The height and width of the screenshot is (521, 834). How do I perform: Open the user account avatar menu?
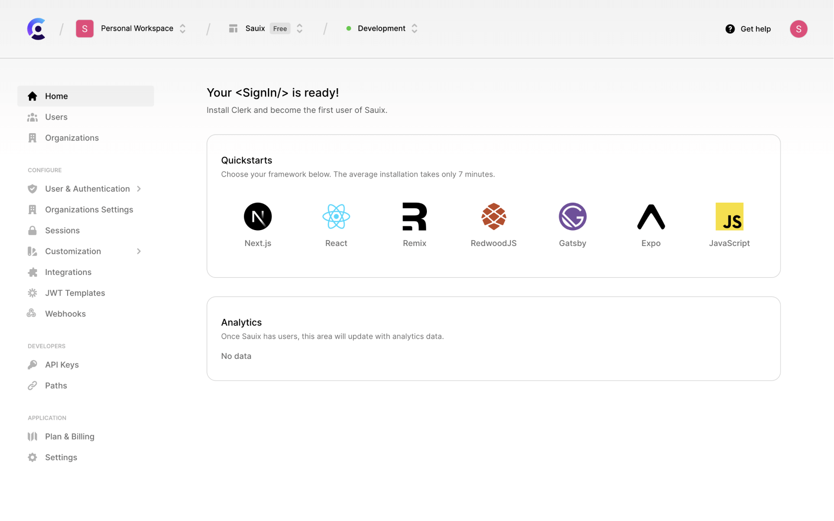click(798, 29)
